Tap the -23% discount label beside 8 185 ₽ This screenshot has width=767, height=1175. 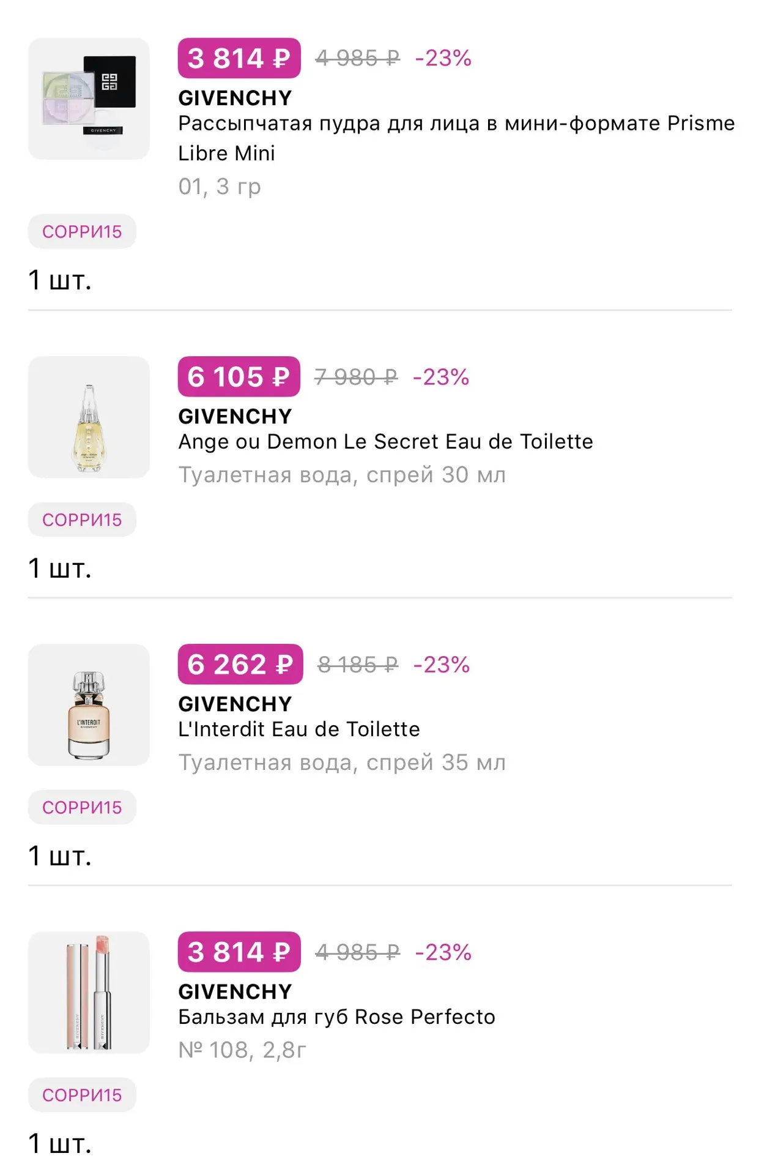(442, 665)
